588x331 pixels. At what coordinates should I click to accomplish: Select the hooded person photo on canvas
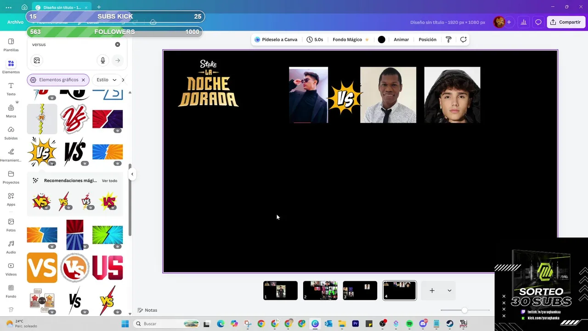tap(452, 95)
